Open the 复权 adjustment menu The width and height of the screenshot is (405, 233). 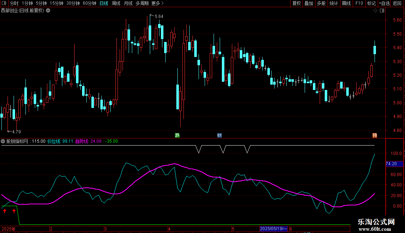coord(296,3)
